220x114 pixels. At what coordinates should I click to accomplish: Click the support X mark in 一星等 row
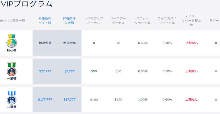tap(216, 71)
